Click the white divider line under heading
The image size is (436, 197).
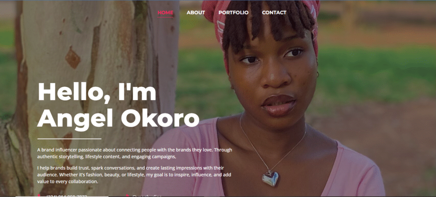[69, 138]
